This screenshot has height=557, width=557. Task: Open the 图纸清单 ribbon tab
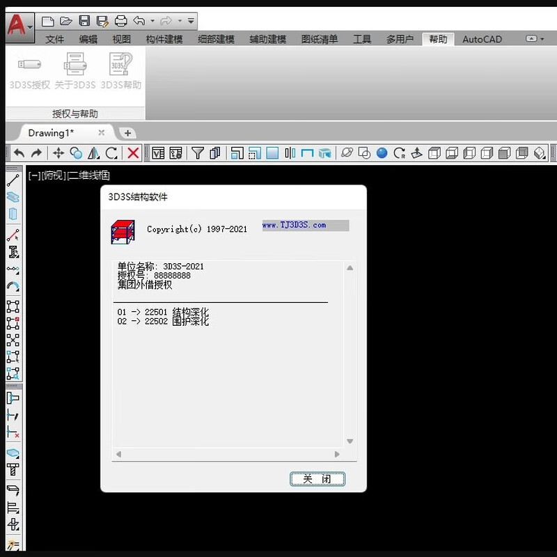pos(320,40)
